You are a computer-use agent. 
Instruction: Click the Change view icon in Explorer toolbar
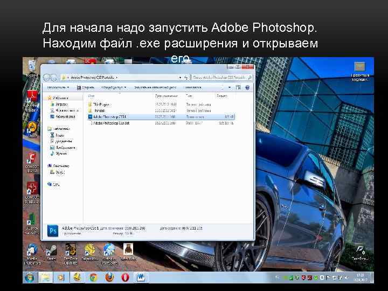pos(222,87)
